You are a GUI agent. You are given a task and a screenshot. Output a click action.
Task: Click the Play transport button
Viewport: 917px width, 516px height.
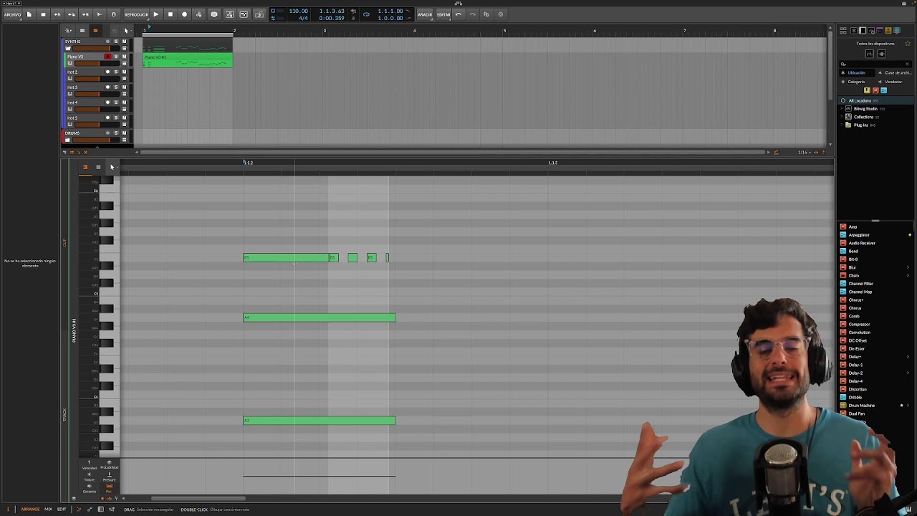(x=155, y=14)
